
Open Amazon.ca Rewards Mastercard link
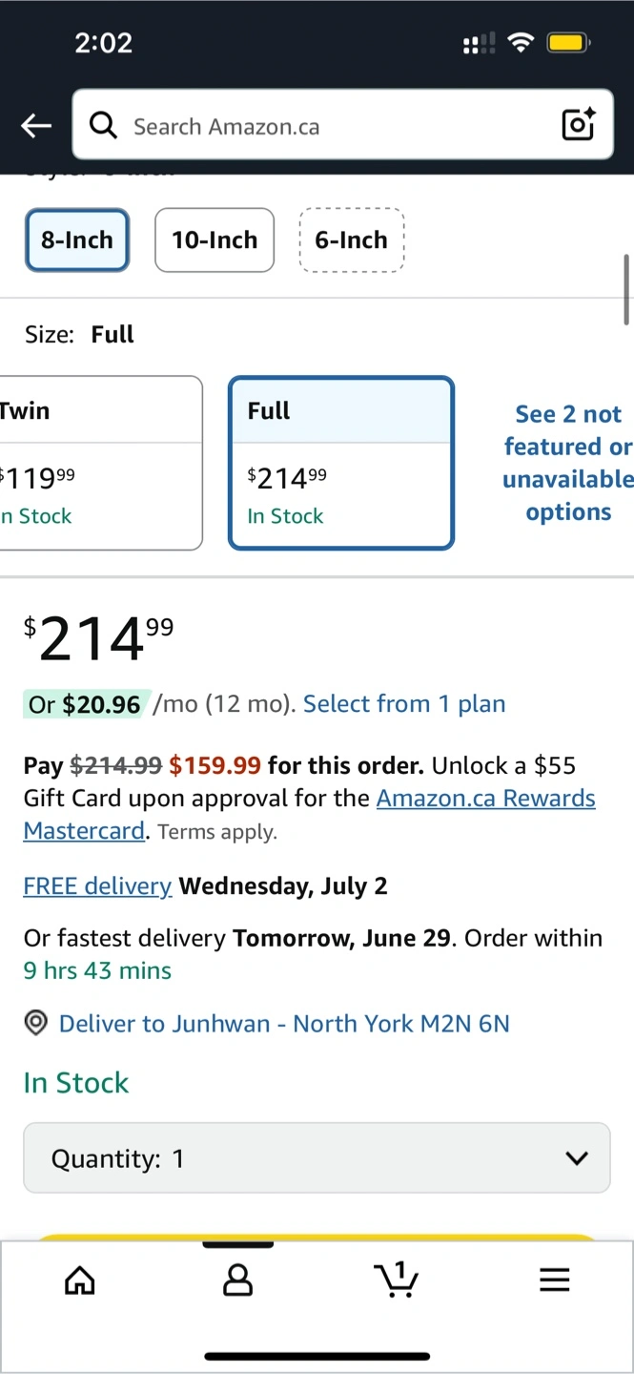310,814
